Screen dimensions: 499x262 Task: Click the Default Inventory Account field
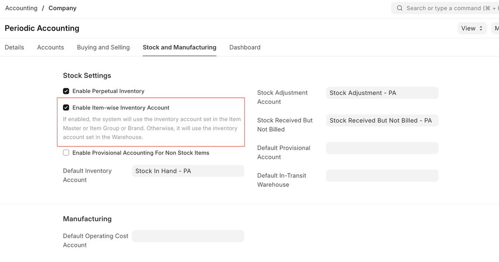[x=188, y=171]
